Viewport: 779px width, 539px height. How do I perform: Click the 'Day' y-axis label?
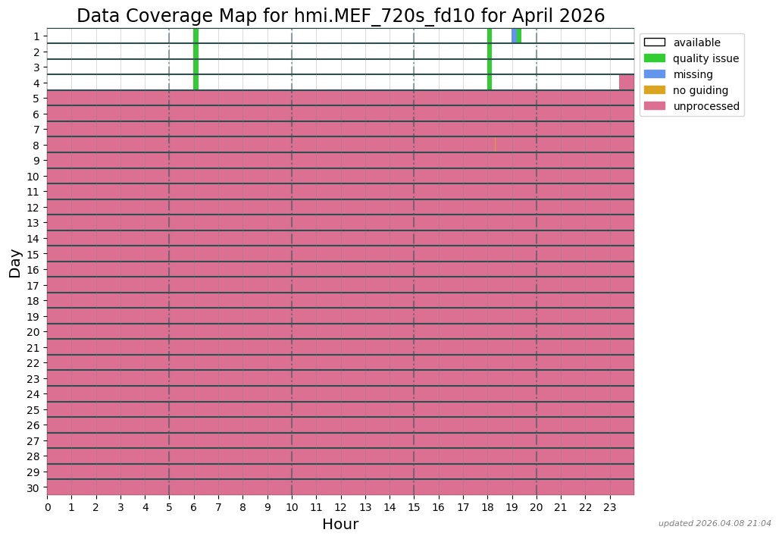coord(15,262)
